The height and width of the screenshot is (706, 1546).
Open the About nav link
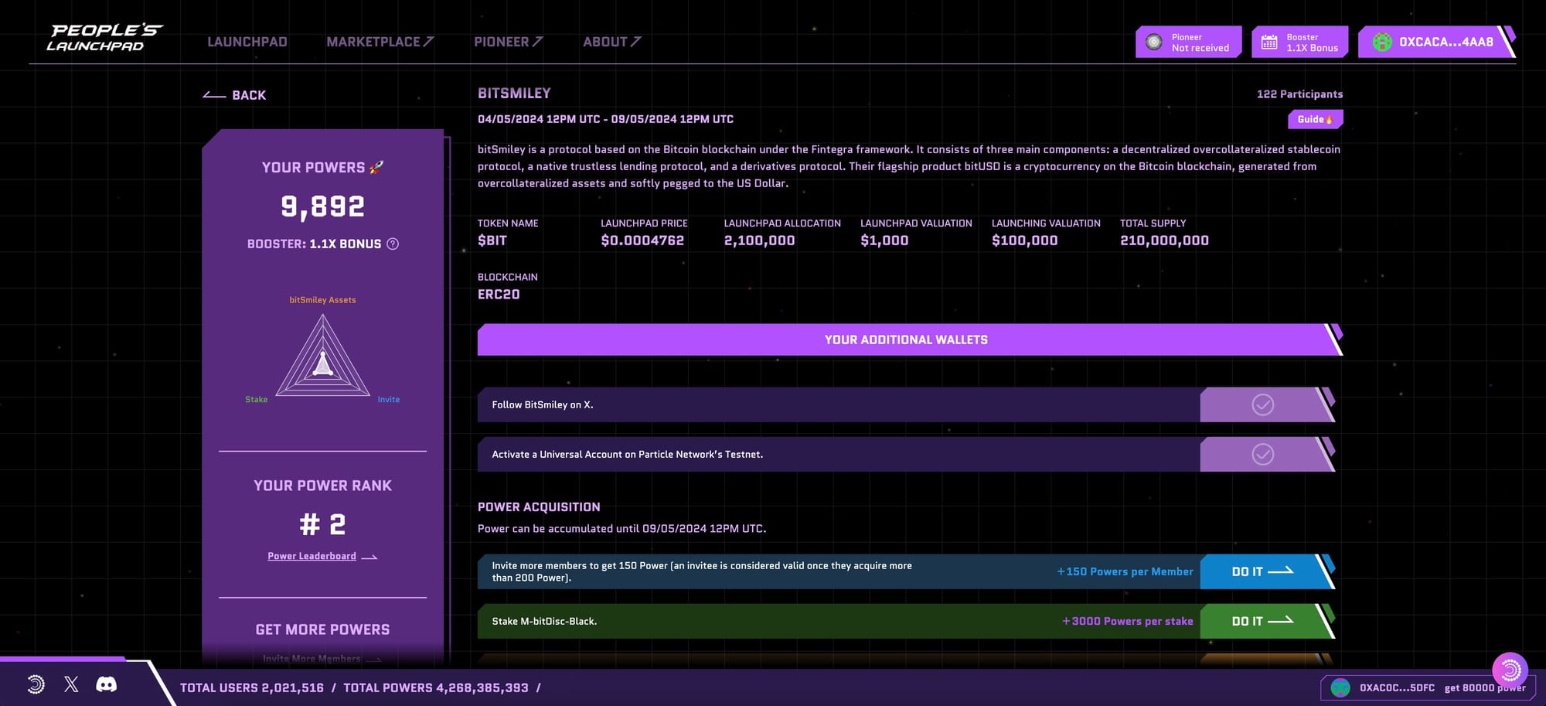click(611, 42)
